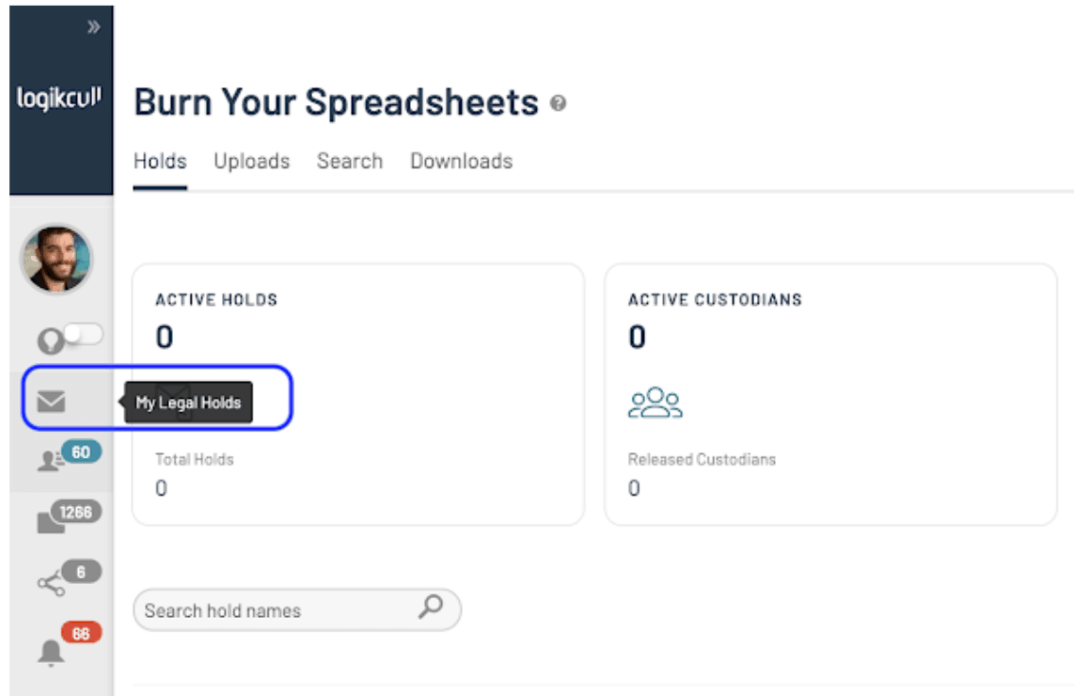The image size is (1074, 696).
Task: Click the Logikcull logo
Action: [59, 97]
